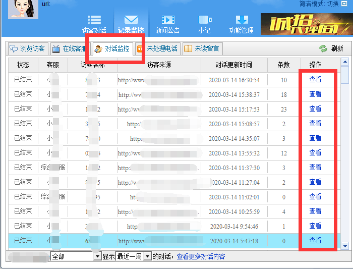The image size is (353, 269).
Task: Switch to the 在线客服 tab
Action: click(70, 48)
